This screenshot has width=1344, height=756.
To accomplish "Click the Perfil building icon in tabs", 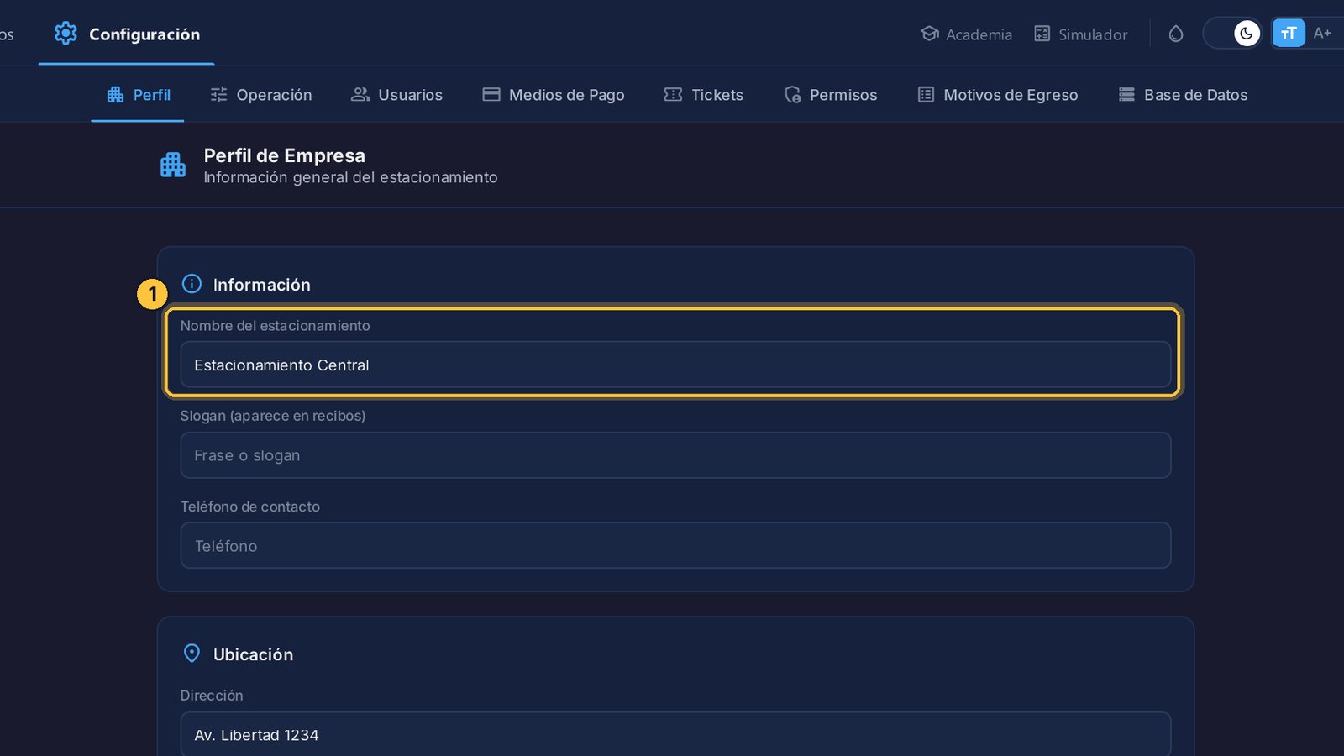I will (115, 95).
